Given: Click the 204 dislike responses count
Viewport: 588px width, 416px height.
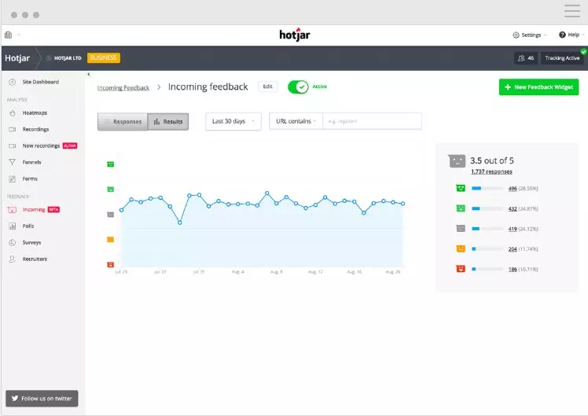Looking at the screenshot, I should (x=513, y=249).
